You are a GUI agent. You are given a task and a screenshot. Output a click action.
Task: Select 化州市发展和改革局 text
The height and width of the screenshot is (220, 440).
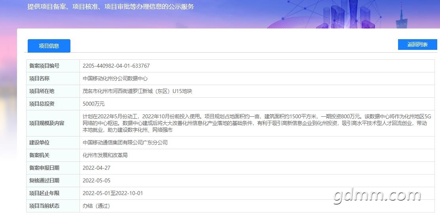coord(105,155)
